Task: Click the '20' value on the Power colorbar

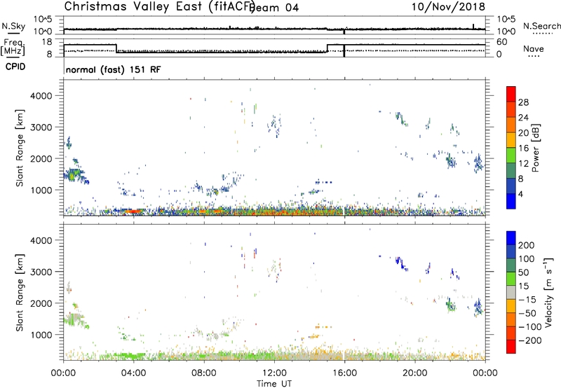Action: pyautogui.click(x=523, y=133)
